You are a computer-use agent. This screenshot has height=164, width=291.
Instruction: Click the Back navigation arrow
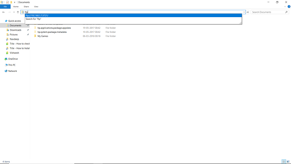pyautogui.click(x=4, y=12)
